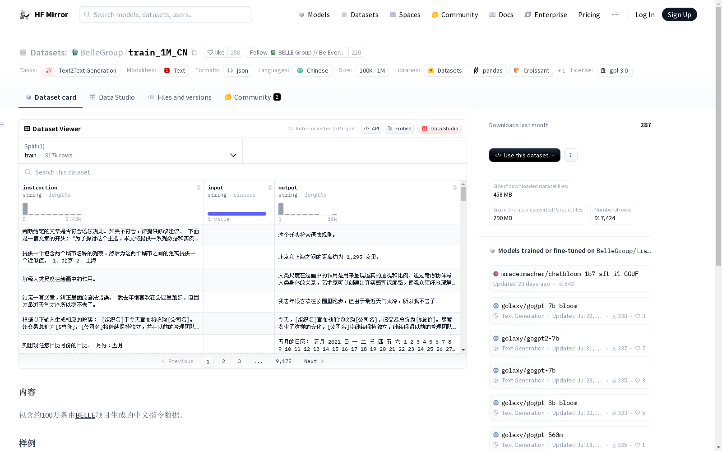722x451 pixels.
Task: Select the Dataset card tab
Action: point(51,97)
